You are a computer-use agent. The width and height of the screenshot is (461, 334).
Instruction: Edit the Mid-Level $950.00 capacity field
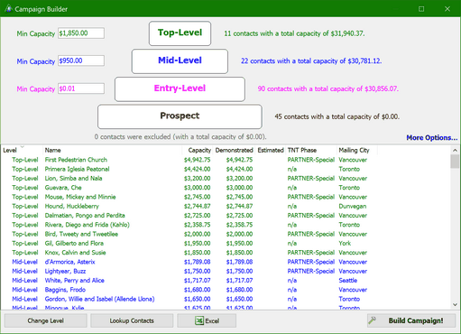tap(81, 60)
